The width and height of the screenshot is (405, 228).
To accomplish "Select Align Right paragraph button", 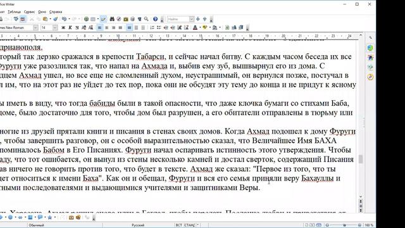I will [113, 27].
